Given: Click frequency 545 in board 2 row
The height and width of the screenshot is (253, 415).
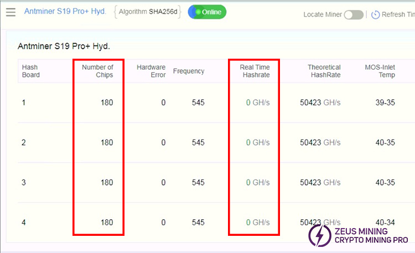Looking at the screenshot, I should tap(198, 142).
